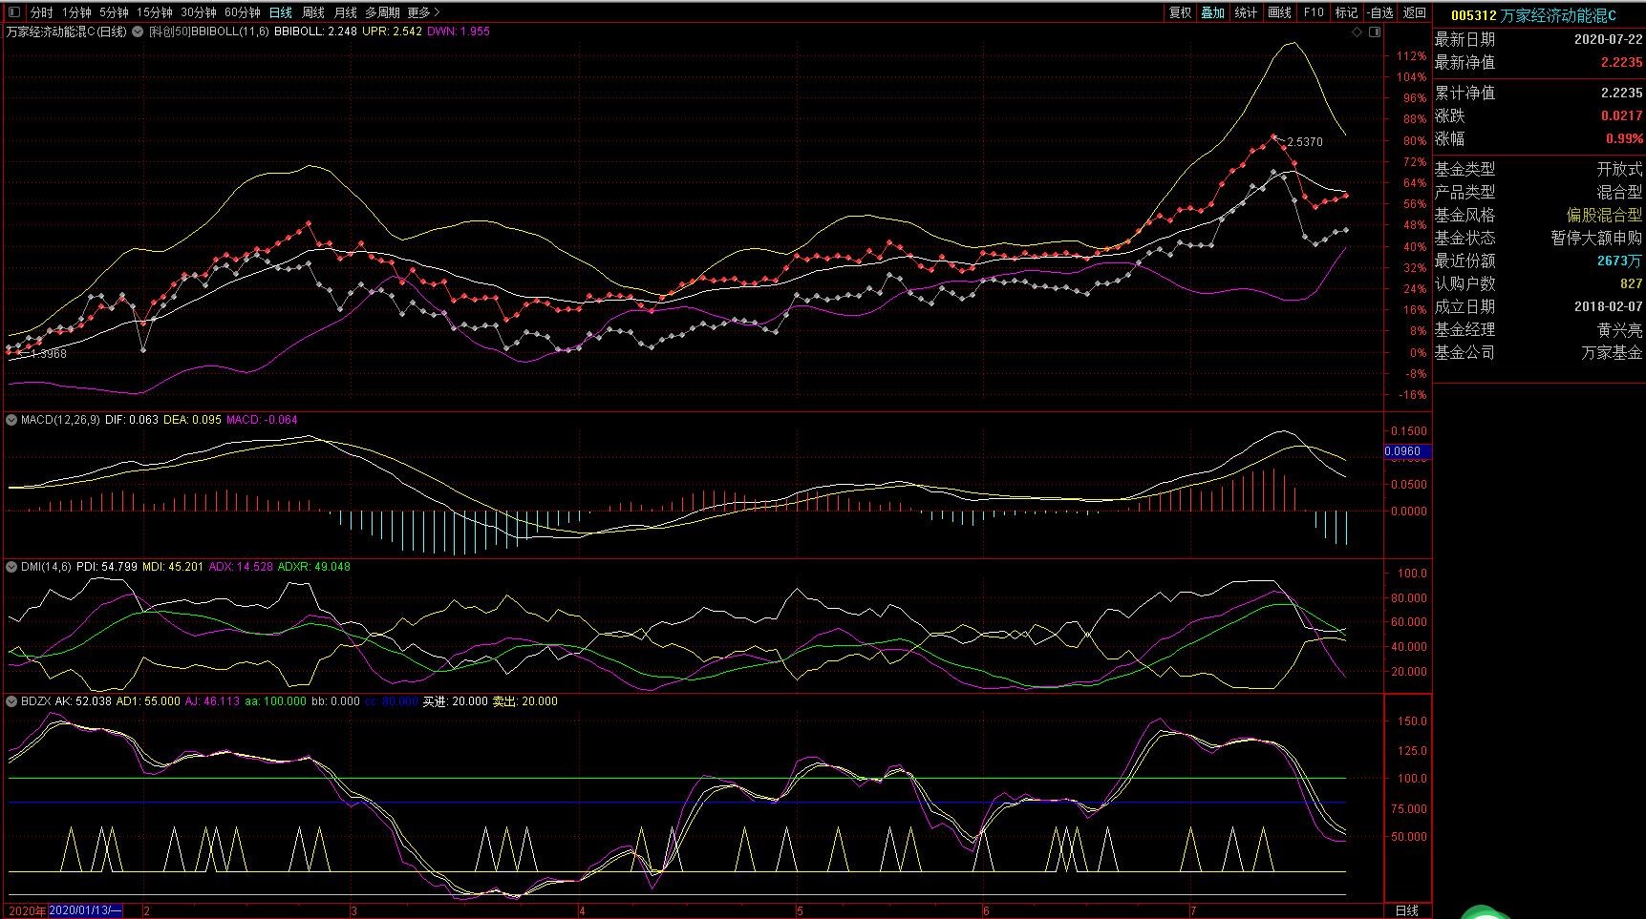Click the fund manager name 黄兴亮

click(1620, 329)
